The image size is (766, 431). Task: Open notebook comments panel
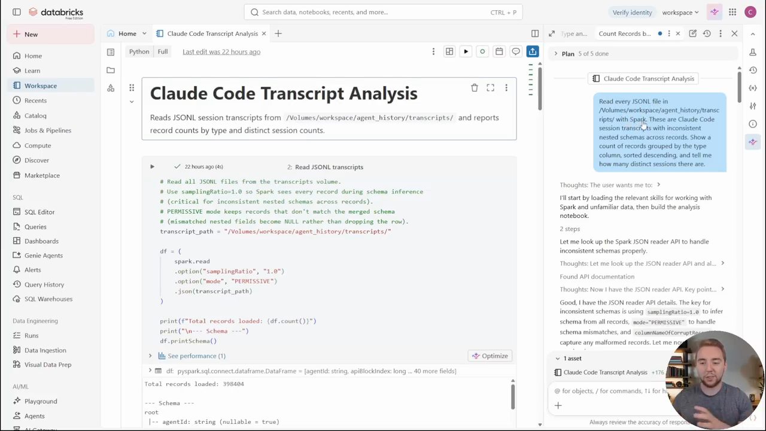[515, 51]
